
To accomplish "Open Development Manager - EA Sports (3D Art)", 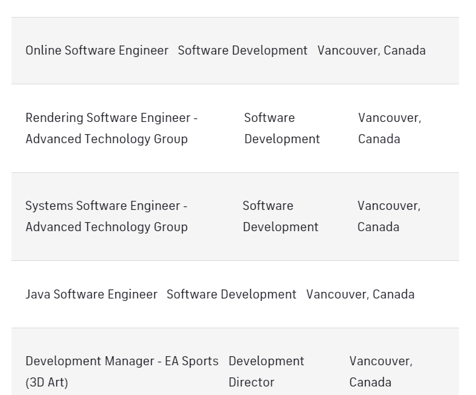I will 122,371.
